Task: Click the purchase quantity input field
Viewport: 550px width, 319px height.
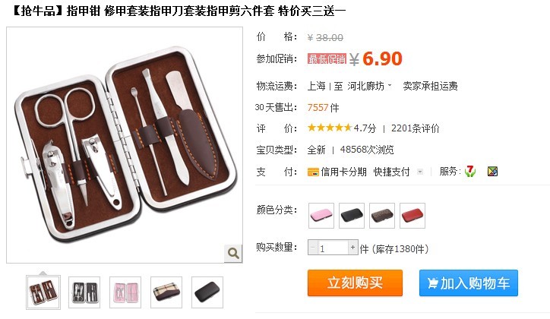Action: 333,248
